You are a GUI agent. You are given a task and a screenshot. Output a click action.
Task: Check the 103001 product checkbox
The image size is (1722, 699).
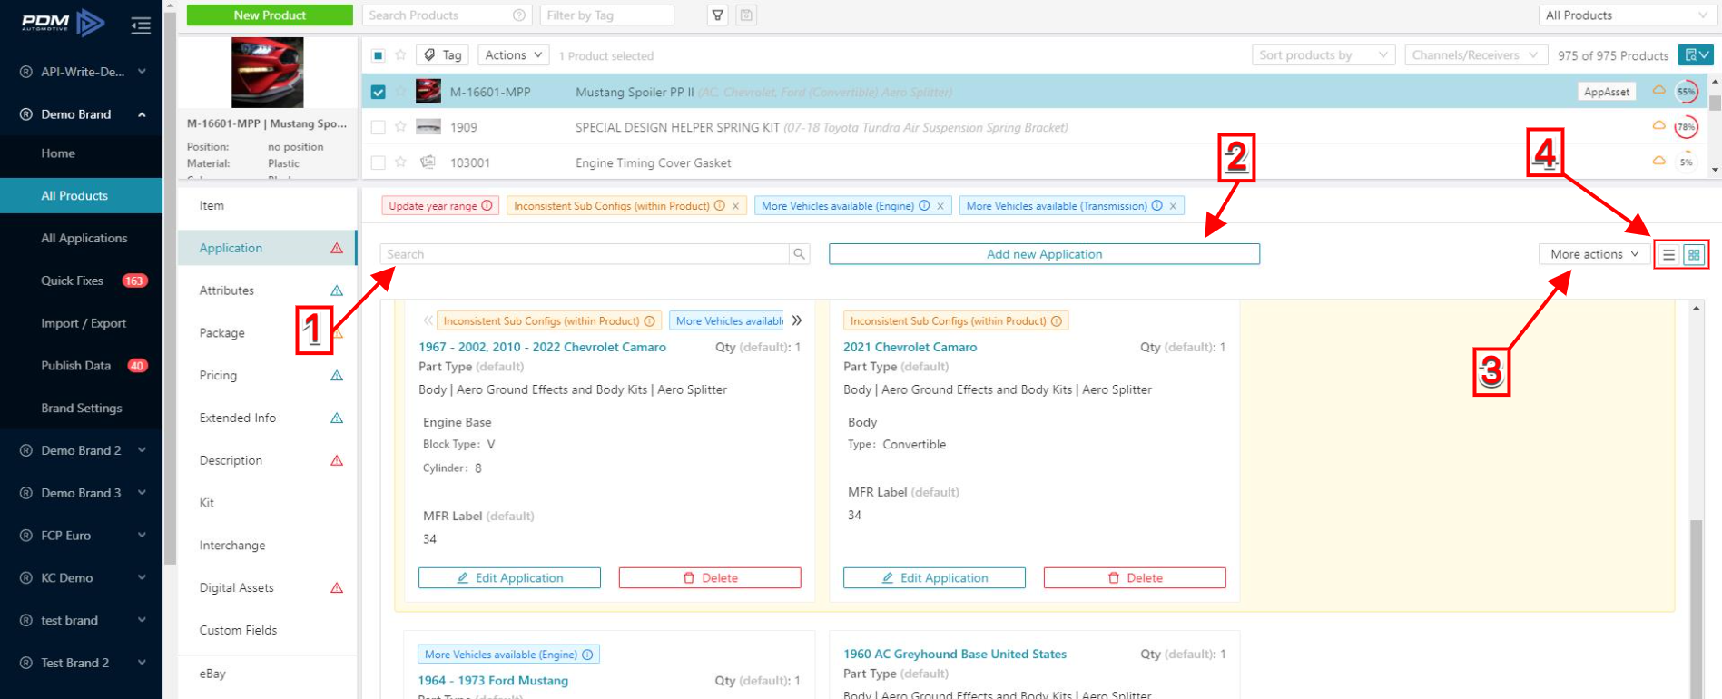tap(379, 162)
